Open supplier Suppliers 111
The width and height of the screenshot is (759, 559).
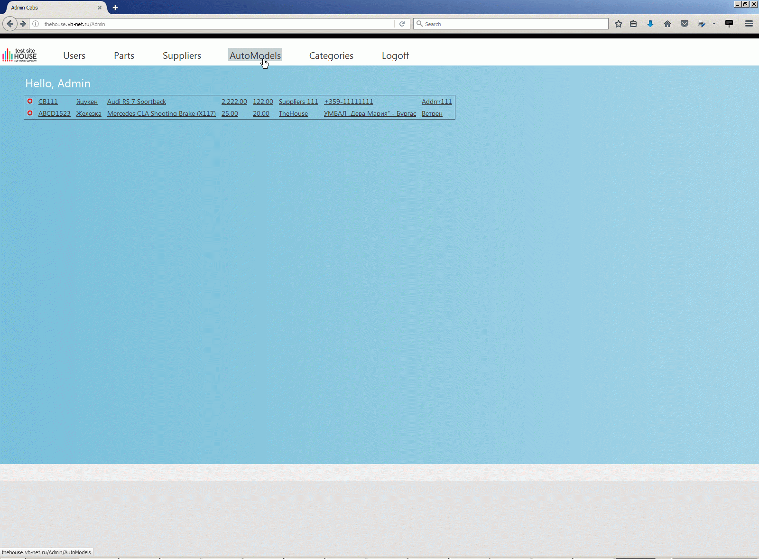coord(298,102)
